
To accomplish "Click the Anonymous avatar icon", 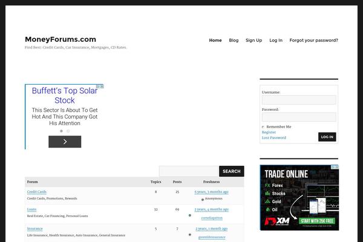I will [203, 199].
